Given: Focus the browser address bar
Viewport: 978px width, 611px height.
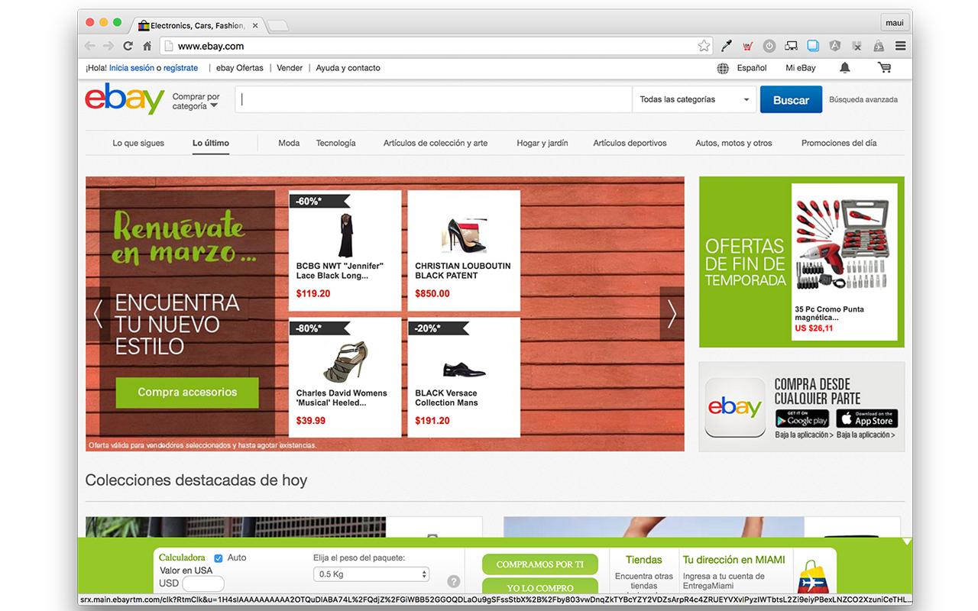Looking at the screenshot, I should tap(436, 46).
